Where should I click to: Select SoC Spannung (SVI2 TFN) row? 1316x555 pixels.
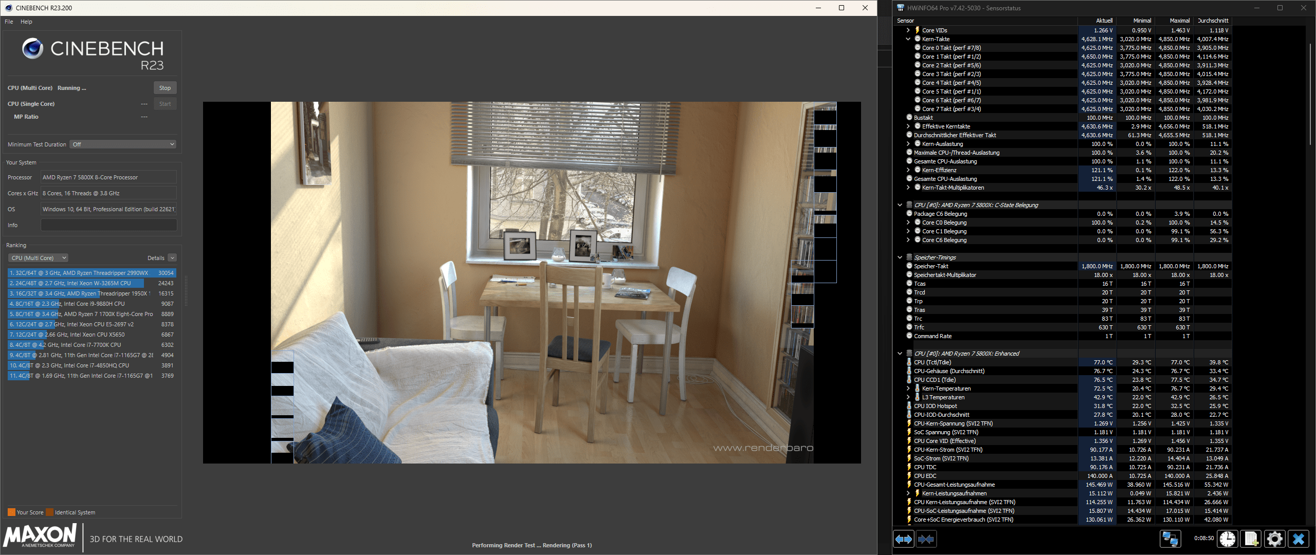point(1063,432)
